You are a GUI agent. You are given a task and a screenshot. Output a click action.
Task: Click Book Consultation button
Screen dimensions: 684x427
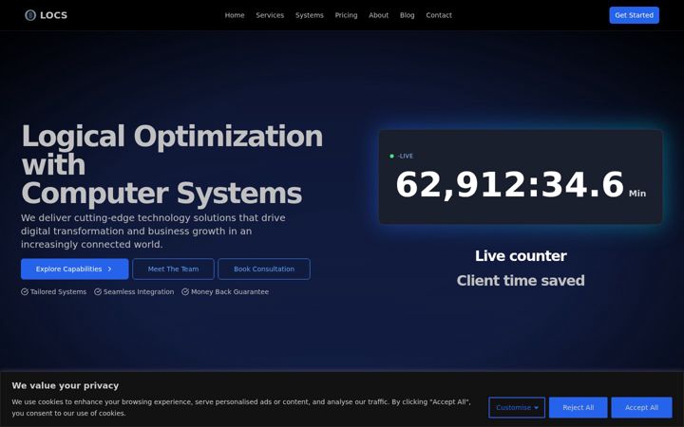pyautogui.click(x=264, y=269)
